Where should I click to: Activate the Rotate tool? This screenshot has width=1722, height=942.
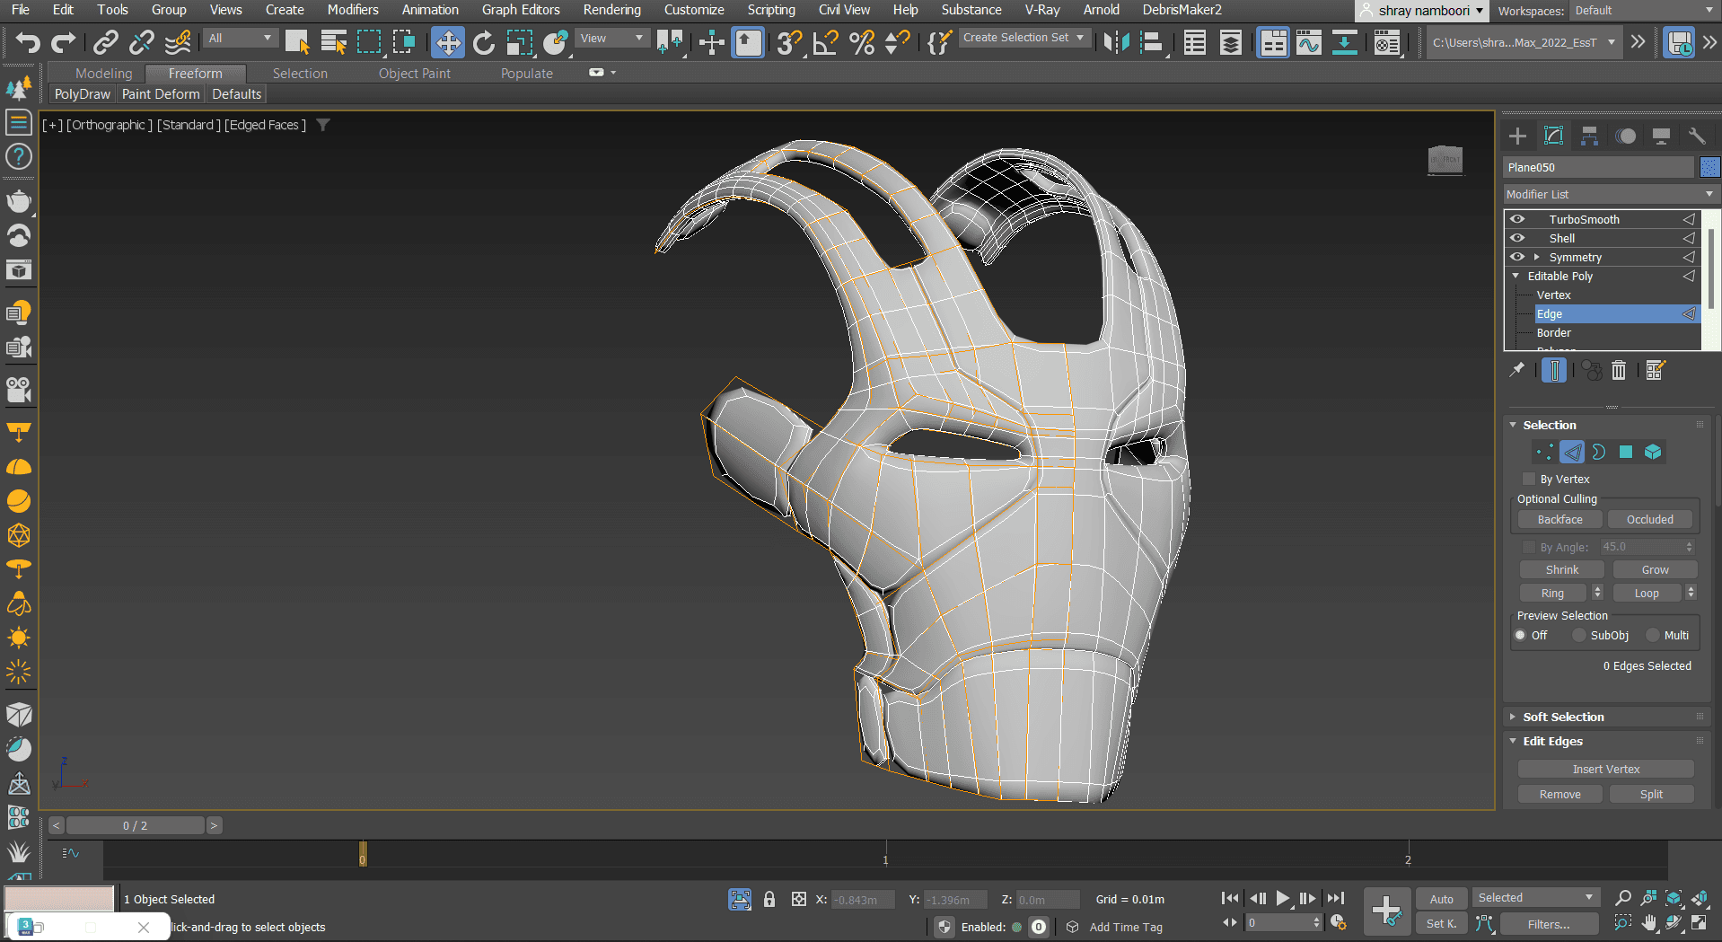point(483,42)
